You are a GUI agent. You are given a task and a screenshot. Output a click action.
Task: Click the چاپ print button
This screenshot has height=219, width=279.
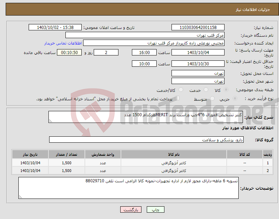[x=156, y=209]
